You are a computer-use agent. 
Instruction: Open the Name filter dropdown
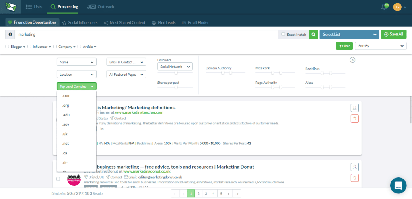(x=76, y=62)
